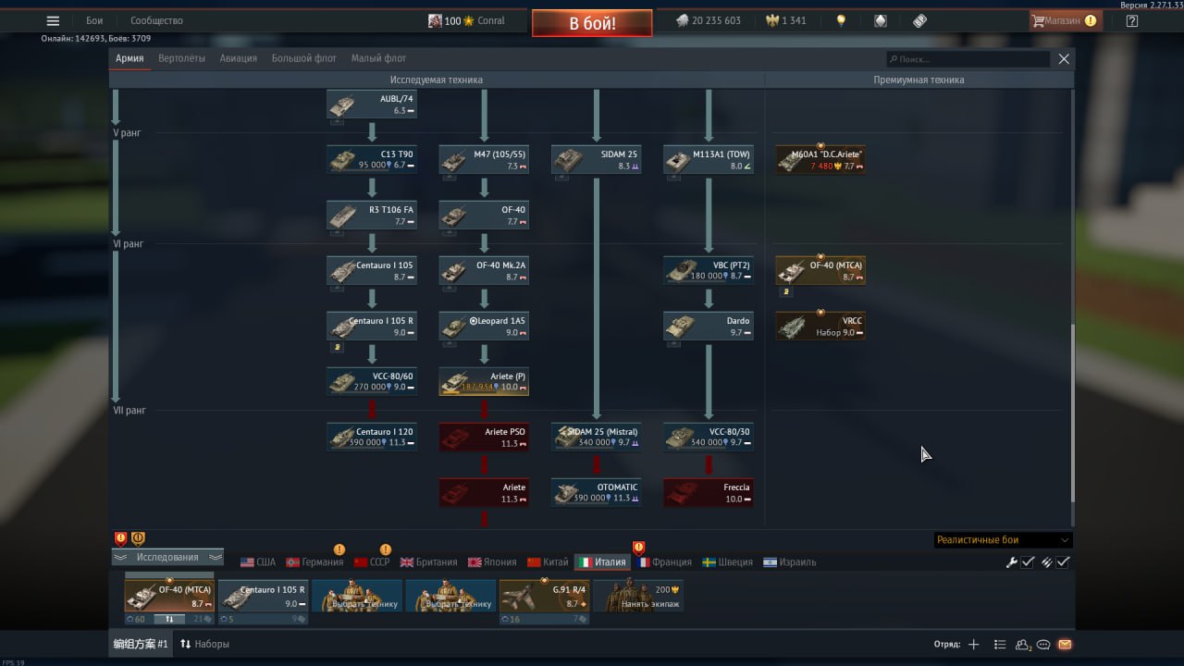Image resolution: width=1184 pixels, height=666 pixels.
Task: Switch to Армия tab
Action: click(x=129, y=58)
